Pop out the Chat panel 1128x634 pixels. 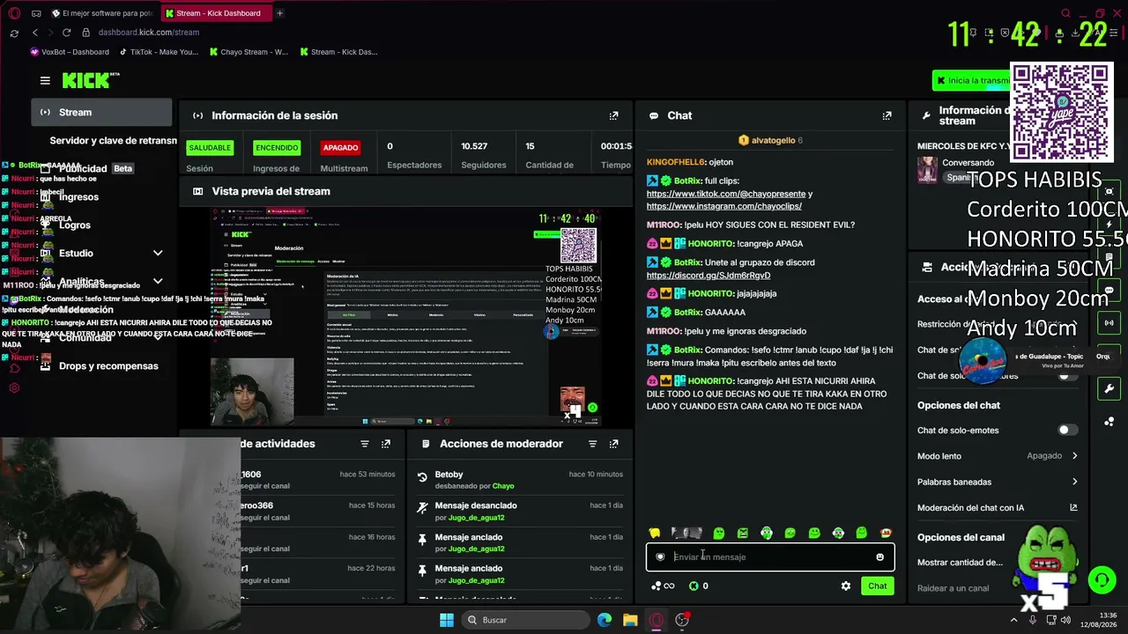pyautogui.click(x=887, y=115)
